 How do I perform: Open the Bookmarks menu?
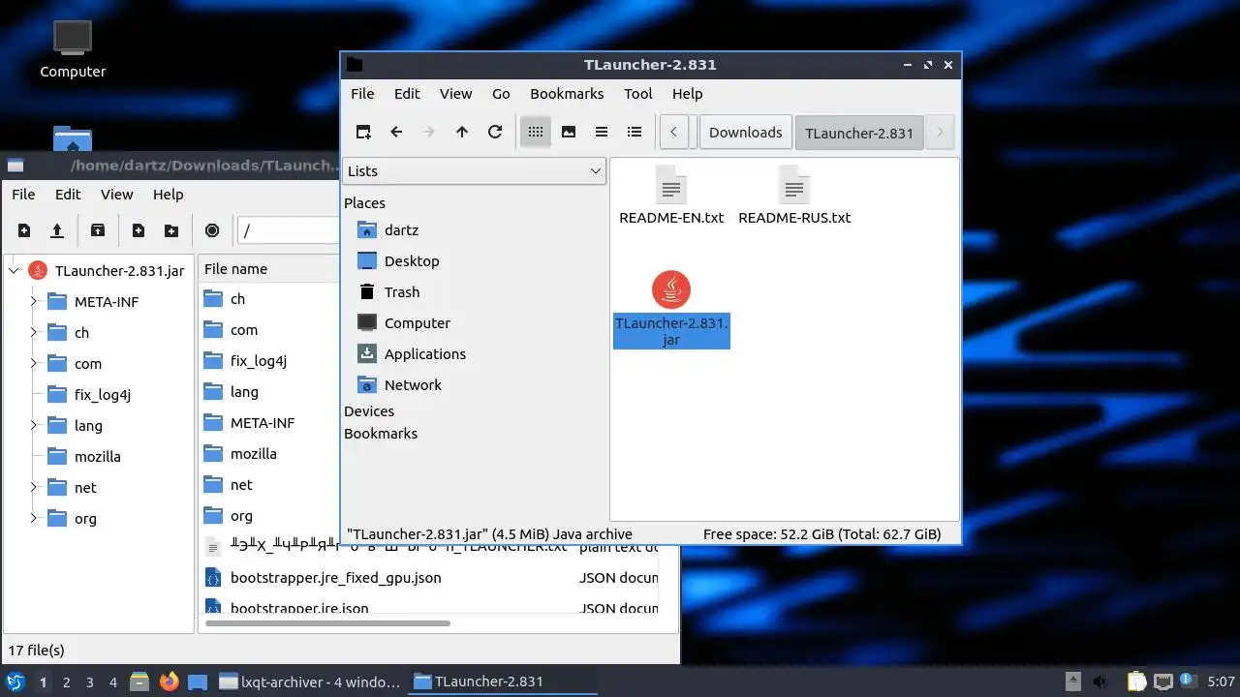(x=567, y=94)
